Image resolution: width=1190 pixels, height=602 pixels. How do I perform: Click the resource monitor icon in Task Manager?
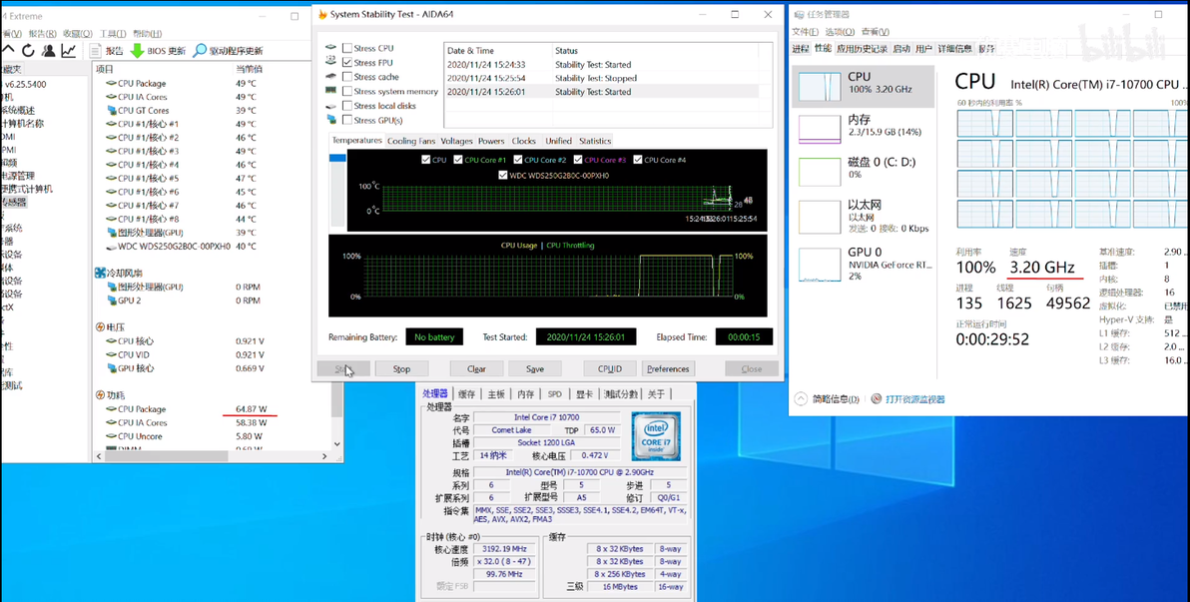tap(877, 398)
